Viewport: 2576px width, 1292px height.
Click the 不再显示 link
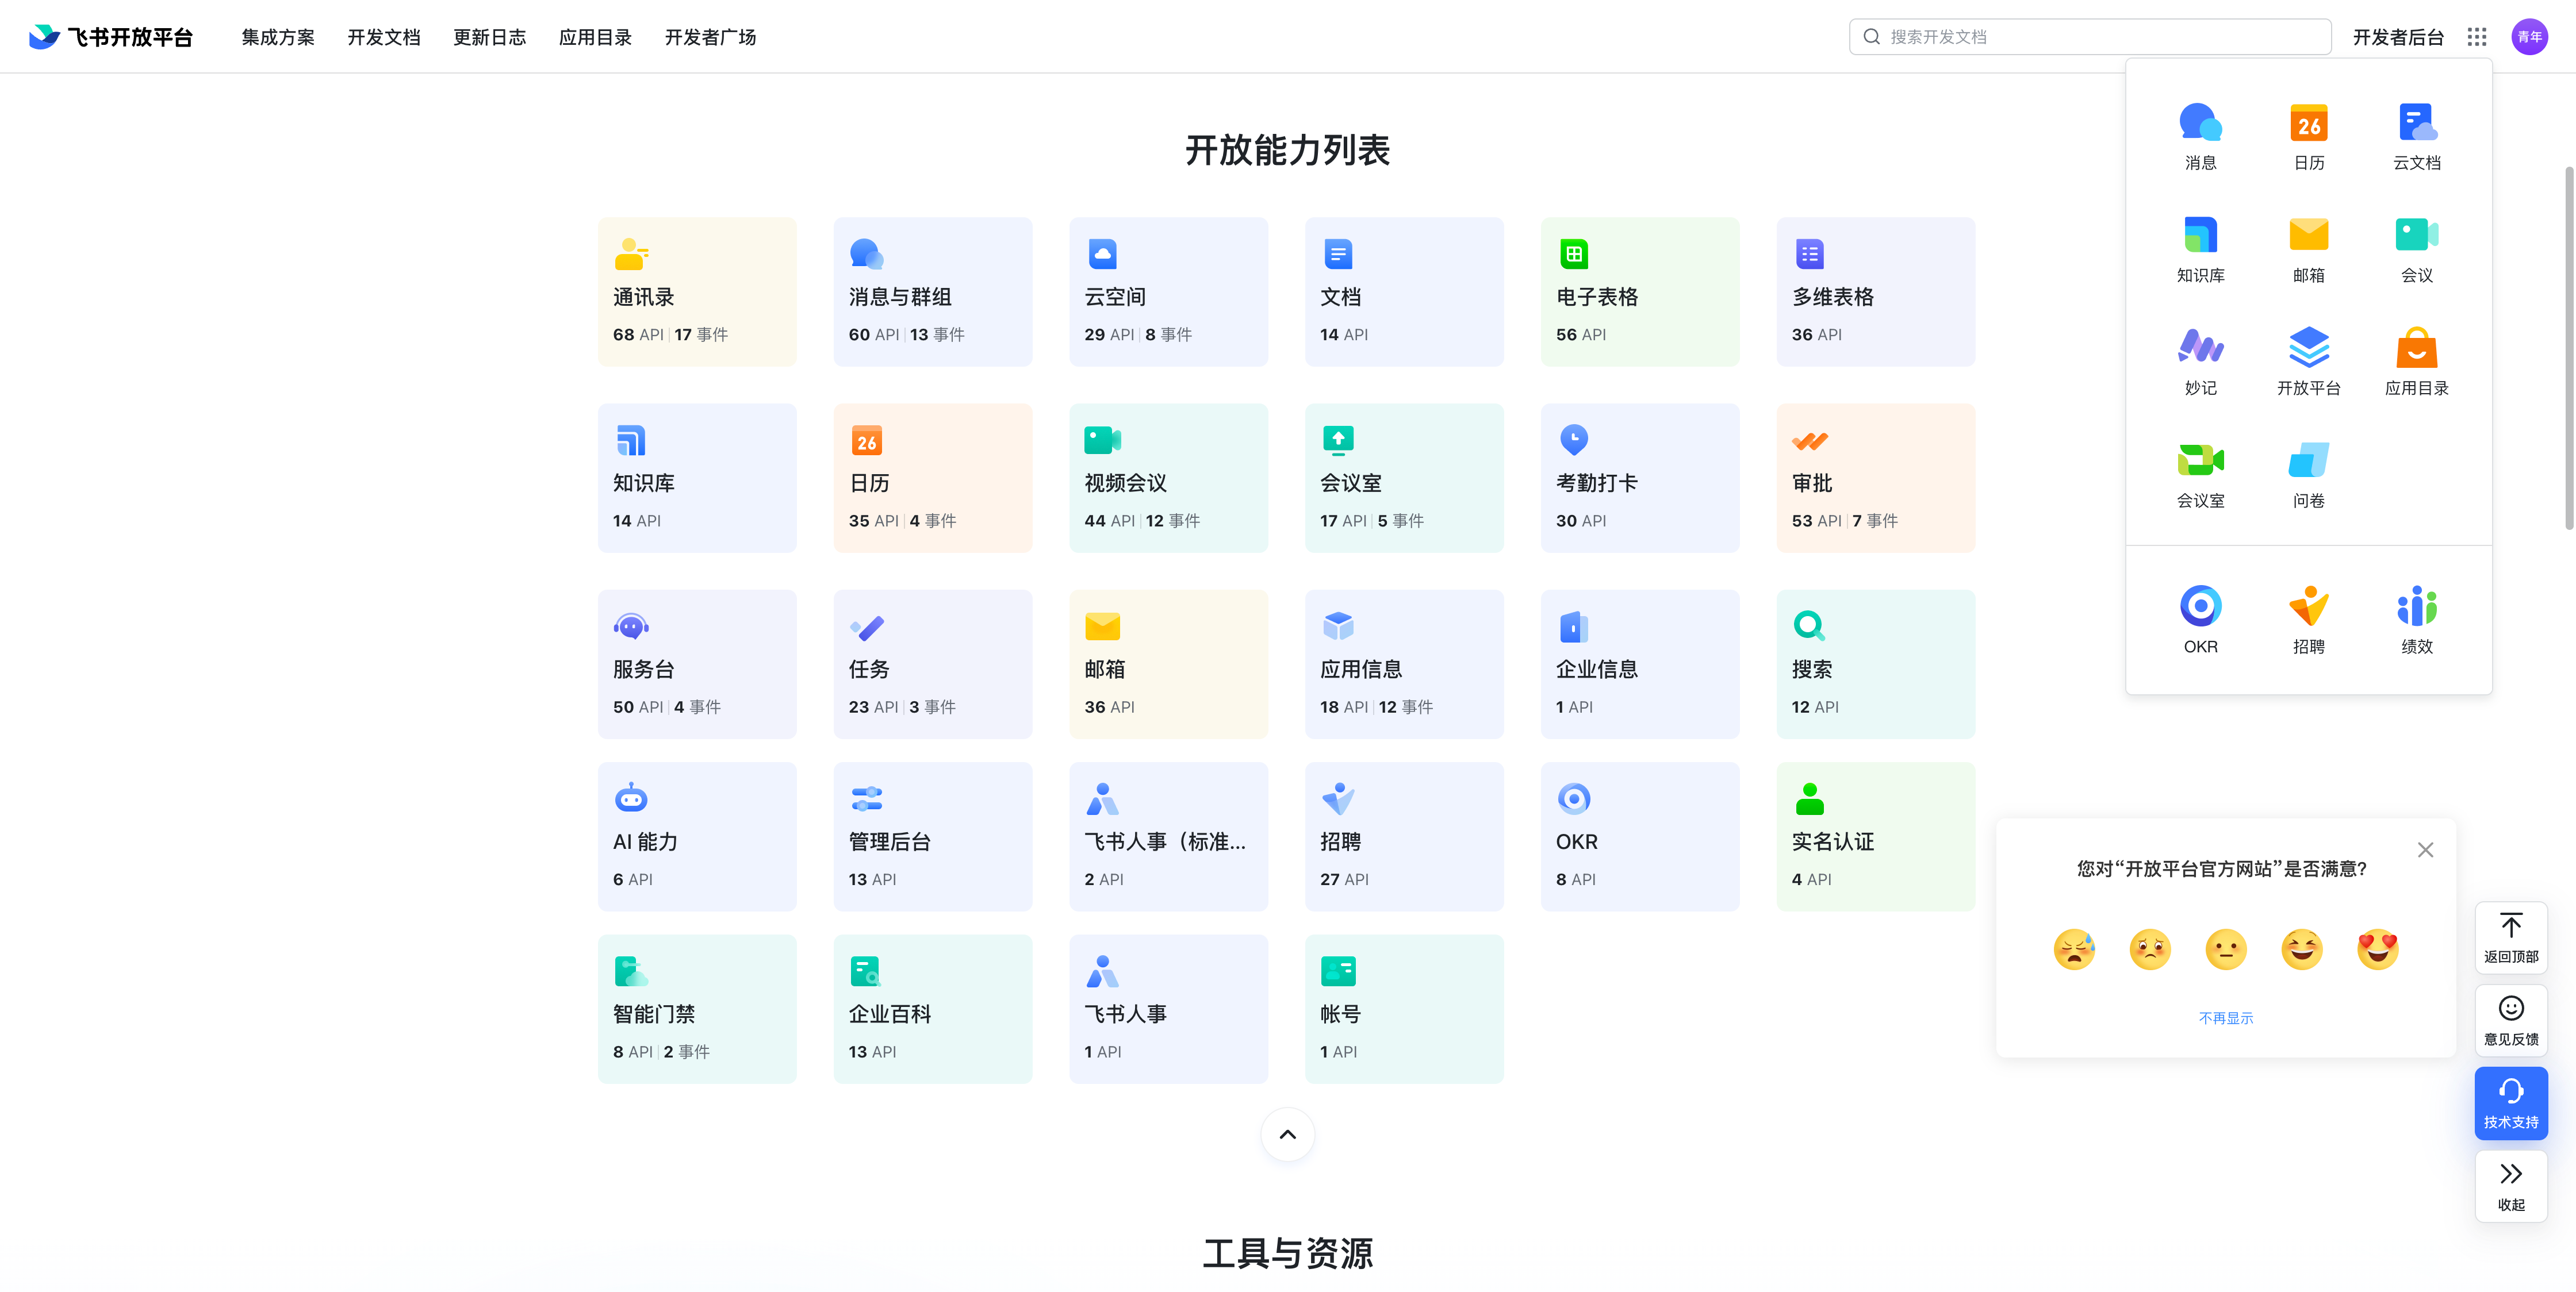[2225, 1017]
